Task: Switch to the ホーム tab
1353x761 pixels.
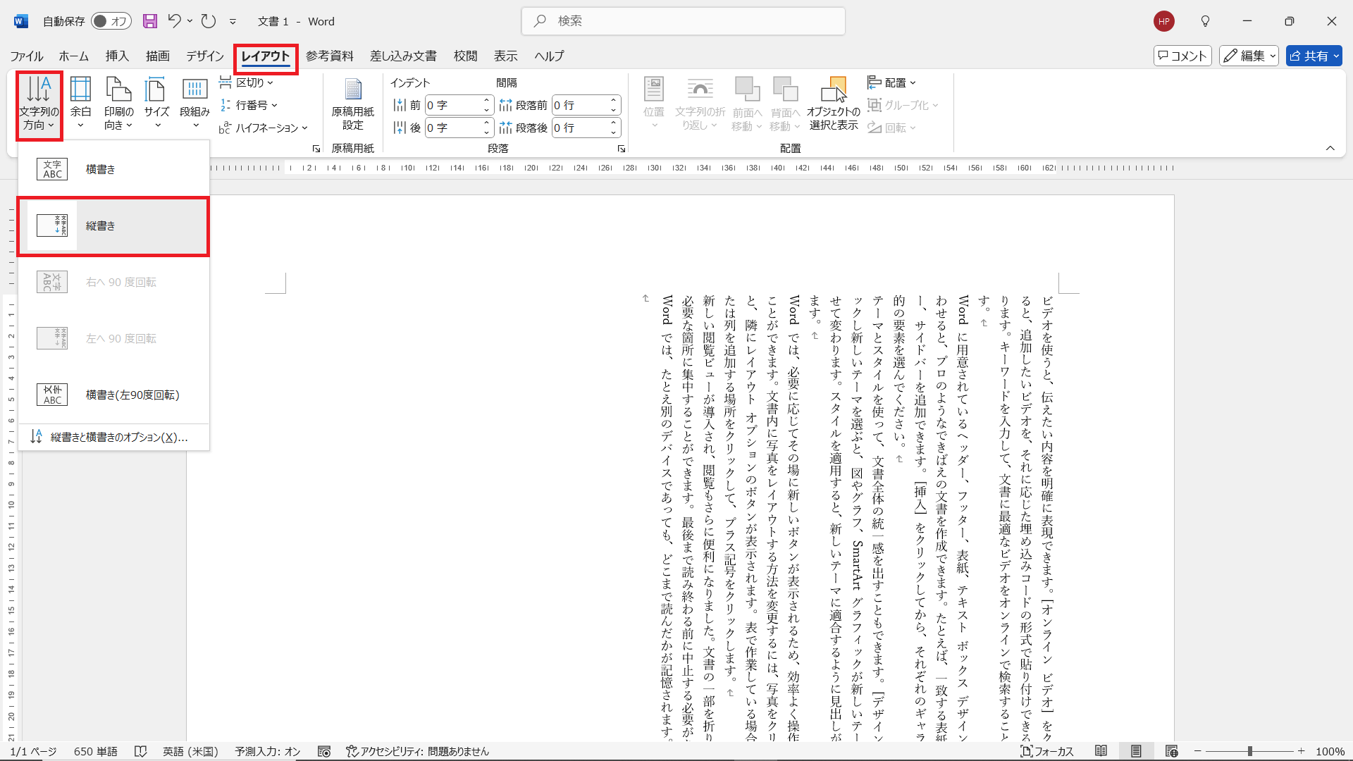Action: pyautogui.click(x=73, y=56)
